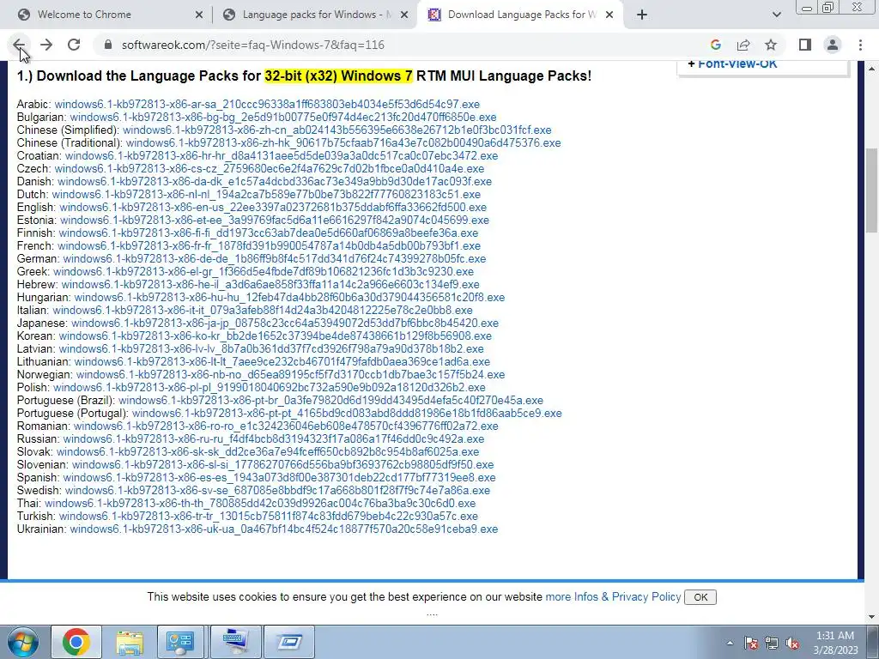This screenshot has width=879, height=659.
Task: Download the Hebrew he-il language pack
Action: (x=270, y=285)
